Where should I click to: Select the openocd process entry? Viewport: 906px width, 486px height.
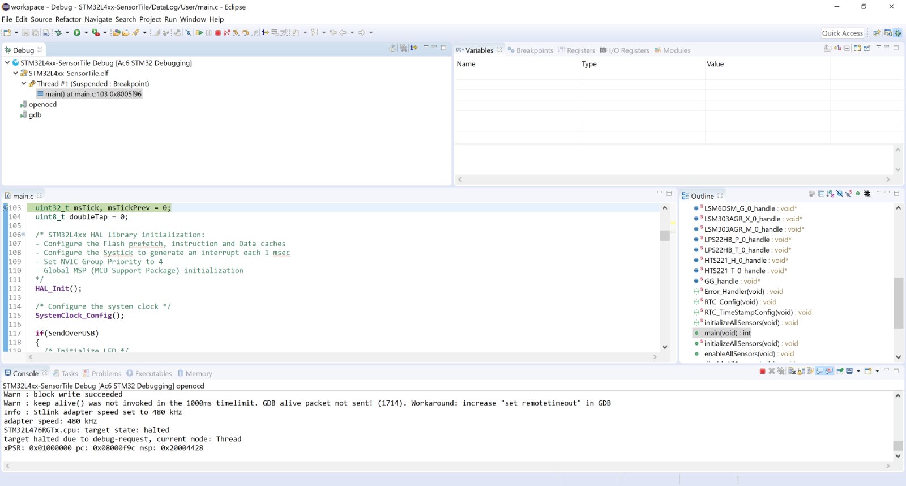pyautogui.click(x=42, y=104)
